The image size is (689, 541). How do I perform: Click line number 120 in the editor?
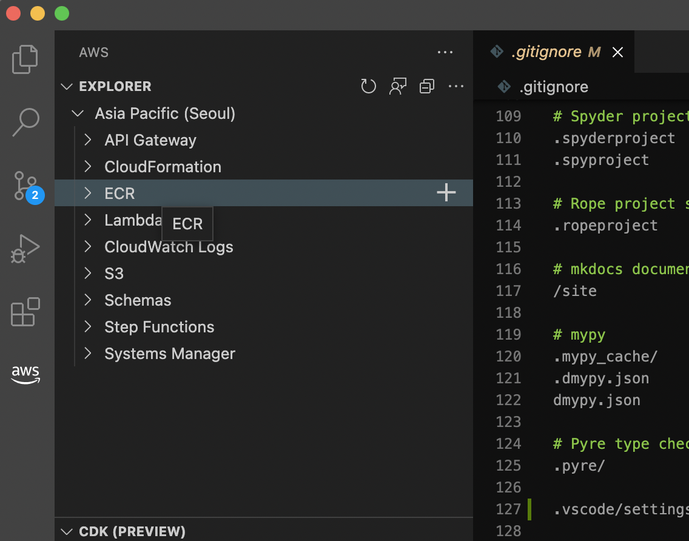(508, 356)
